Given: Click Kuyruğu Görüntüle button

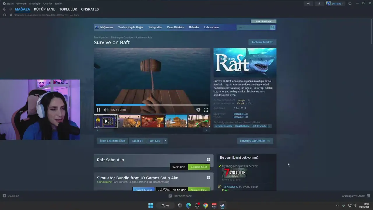Looking at the screenshot, I should tap(255, 141).
